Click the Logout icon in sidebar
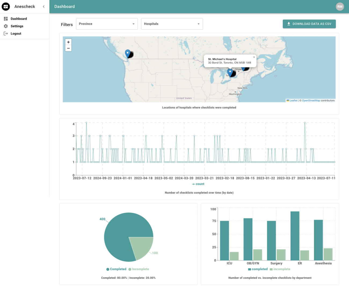The height and width of the screenshot is (290, 349). (6, 34)
